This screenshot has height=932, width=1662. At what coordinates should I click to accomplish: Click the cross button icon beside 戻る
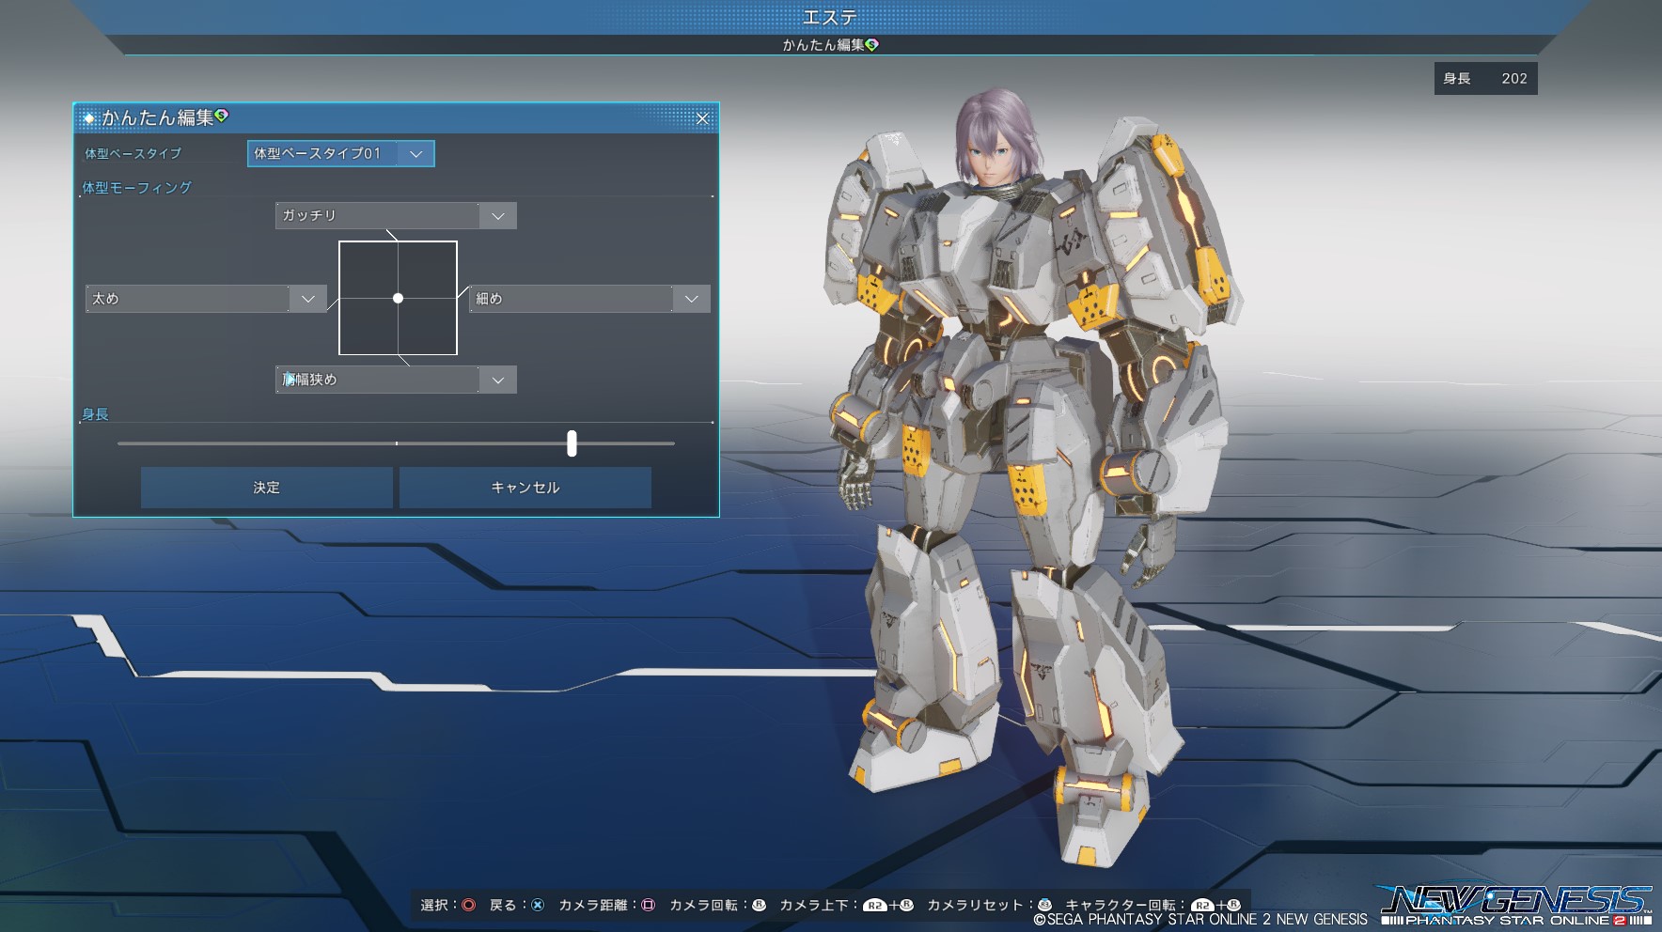(x=538, y=905)
